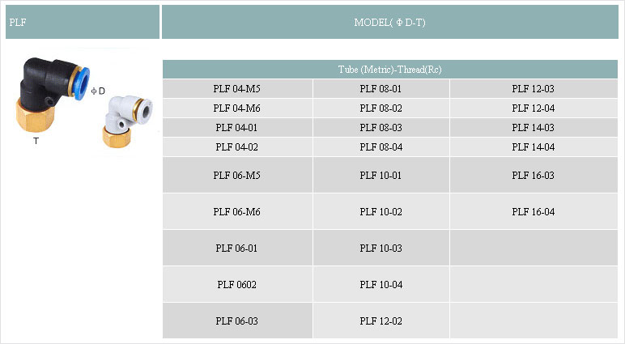Screen dimensions: 625x344
Task: Select the PLF 06-03 entry
Action: tap(237, 321)
